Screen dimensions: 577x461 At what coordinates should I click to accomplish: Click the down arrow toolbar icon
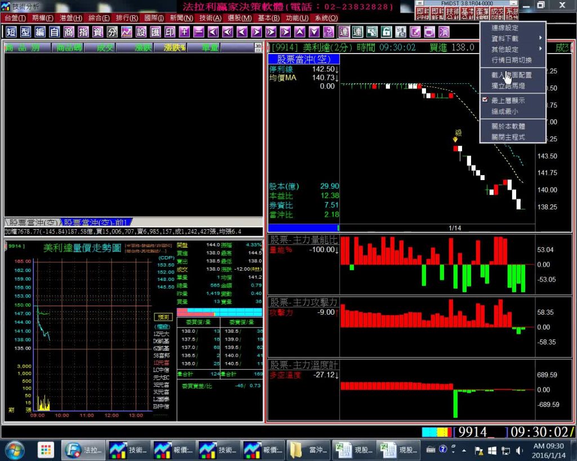click(x=314, y=32)
